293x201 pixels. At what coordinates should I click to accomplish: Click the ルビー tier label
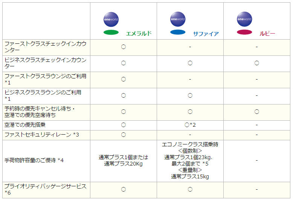(267, 34)
